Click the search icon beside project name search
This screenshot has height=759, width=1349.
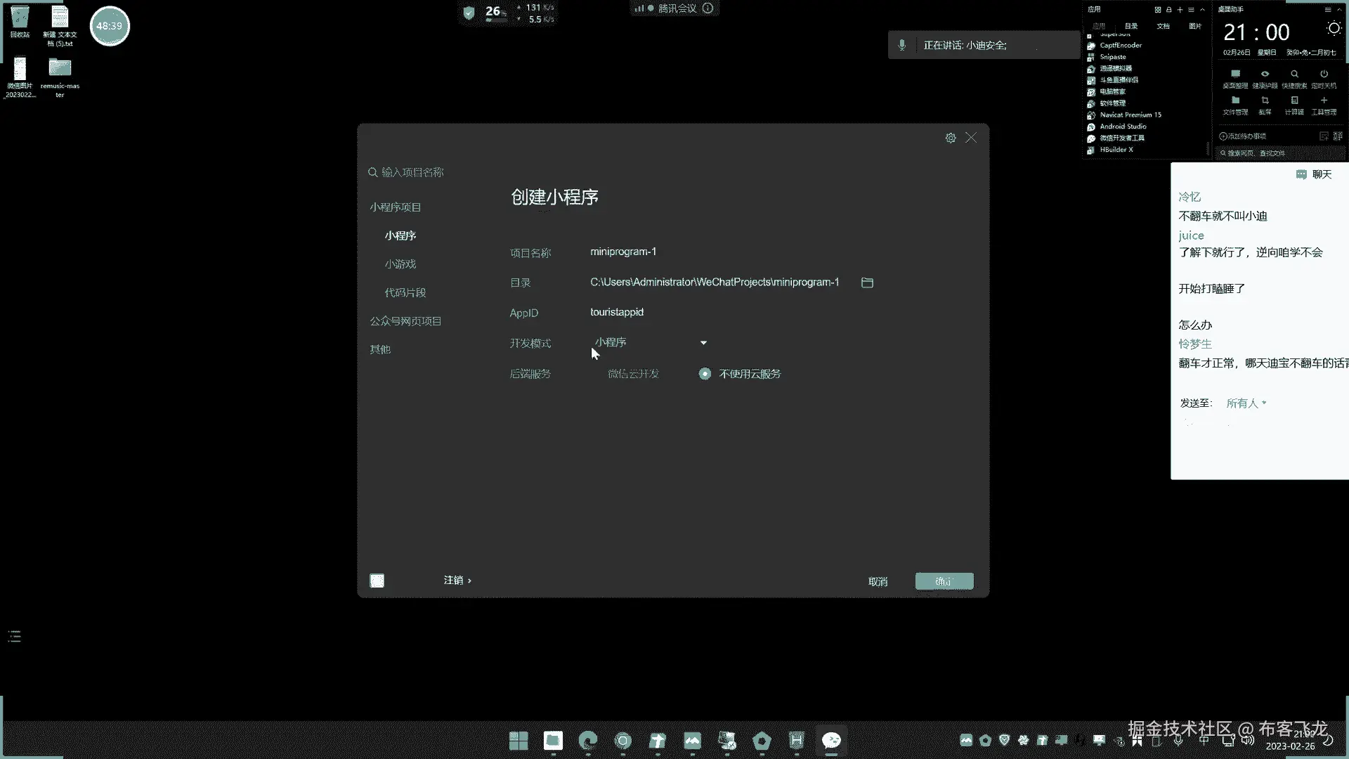pyautogui.click(x=372, y=172)
